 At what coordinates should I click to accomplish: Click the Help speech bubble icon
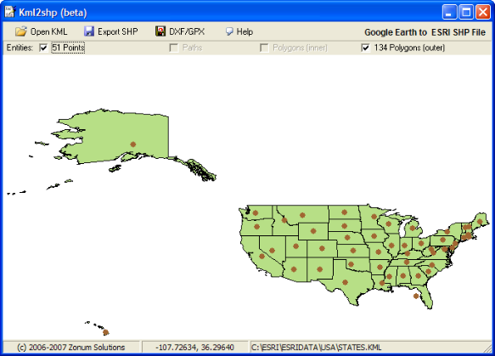click(x=229, y=31)
